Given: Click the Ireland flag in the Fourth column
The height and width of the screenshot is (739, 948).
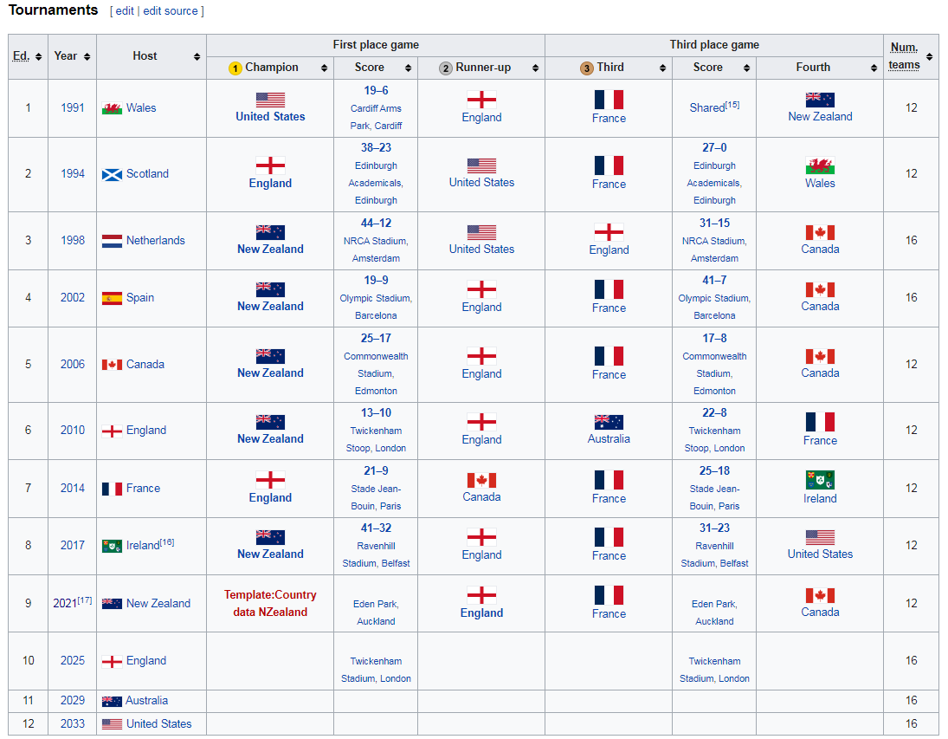Looking at the screenshot, I should click(820, 481).
